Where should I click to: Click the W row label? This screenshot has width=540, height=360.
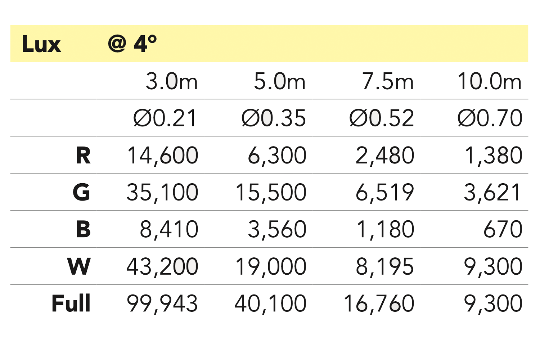pos(79,266)
